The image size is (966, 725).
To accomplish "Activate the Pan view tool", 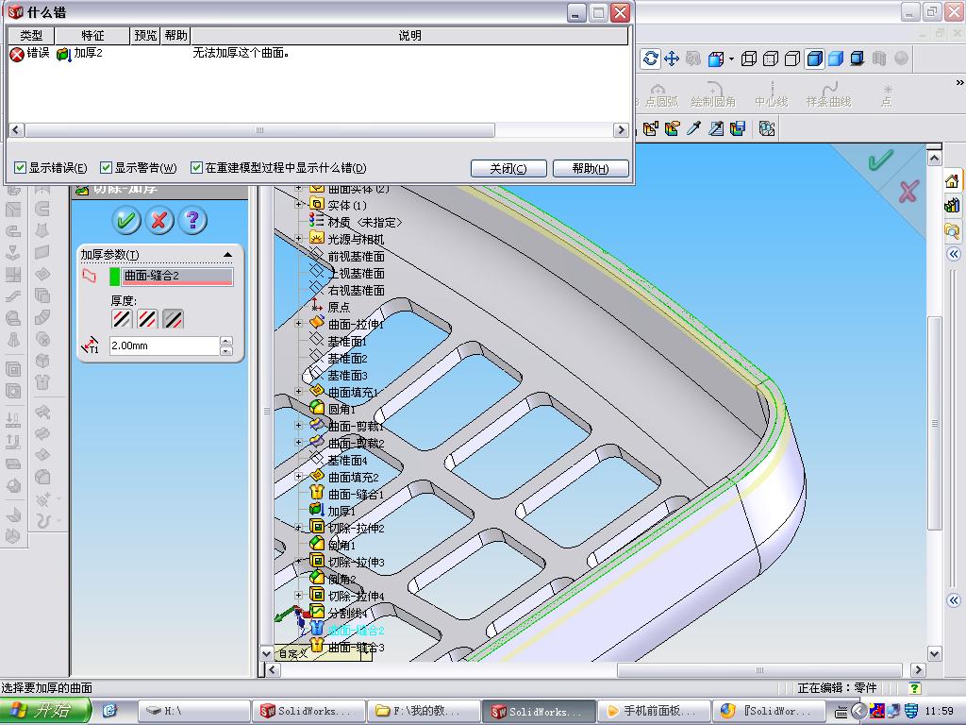I will coord(672,59).
